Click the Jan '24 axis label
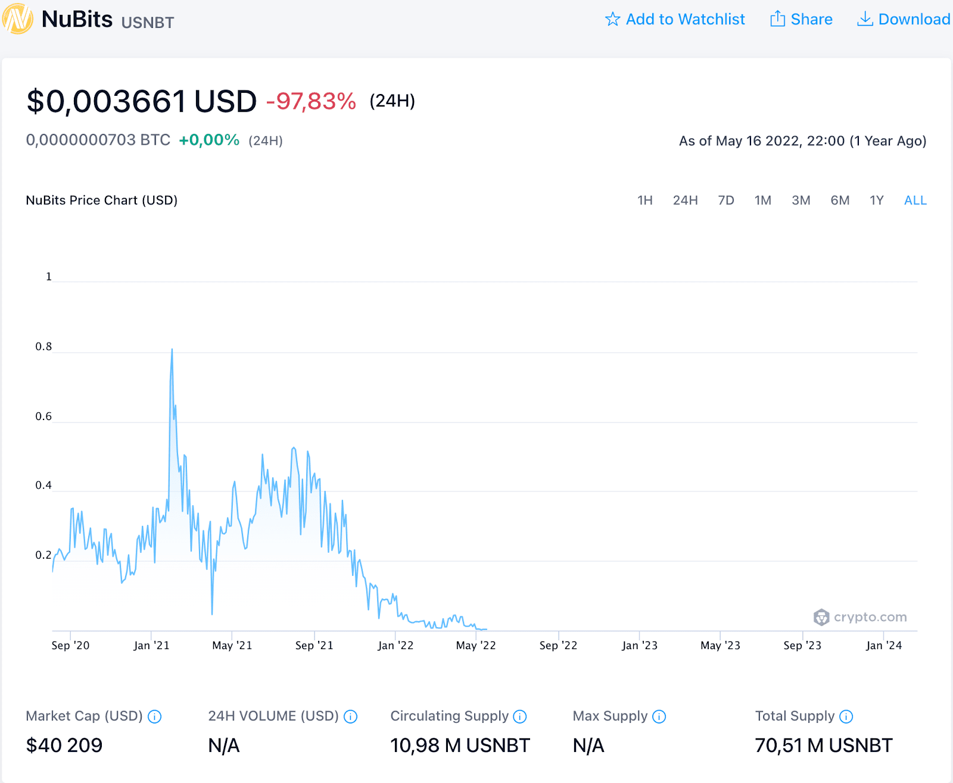 coord(884,646)
